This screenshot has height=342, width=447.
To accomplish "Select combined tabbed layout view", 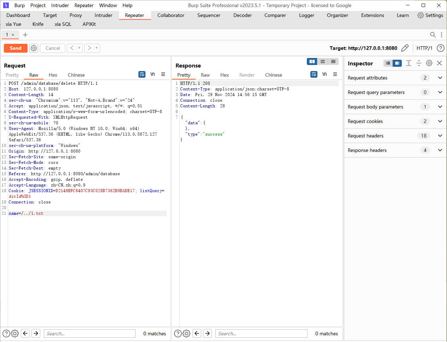I will pos(333,61).
